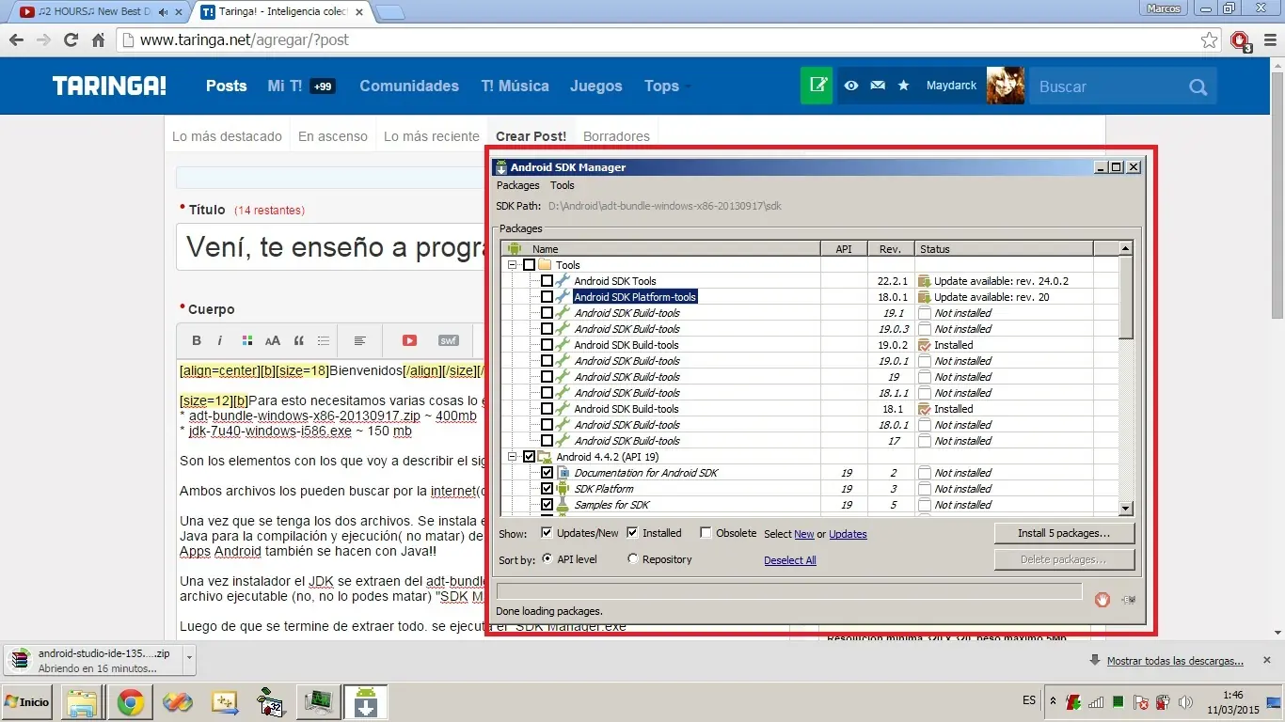Viewport: 1285px width, 722px height.
Task: Click the Maydarck profile avatar
Action: [1005, 86]
